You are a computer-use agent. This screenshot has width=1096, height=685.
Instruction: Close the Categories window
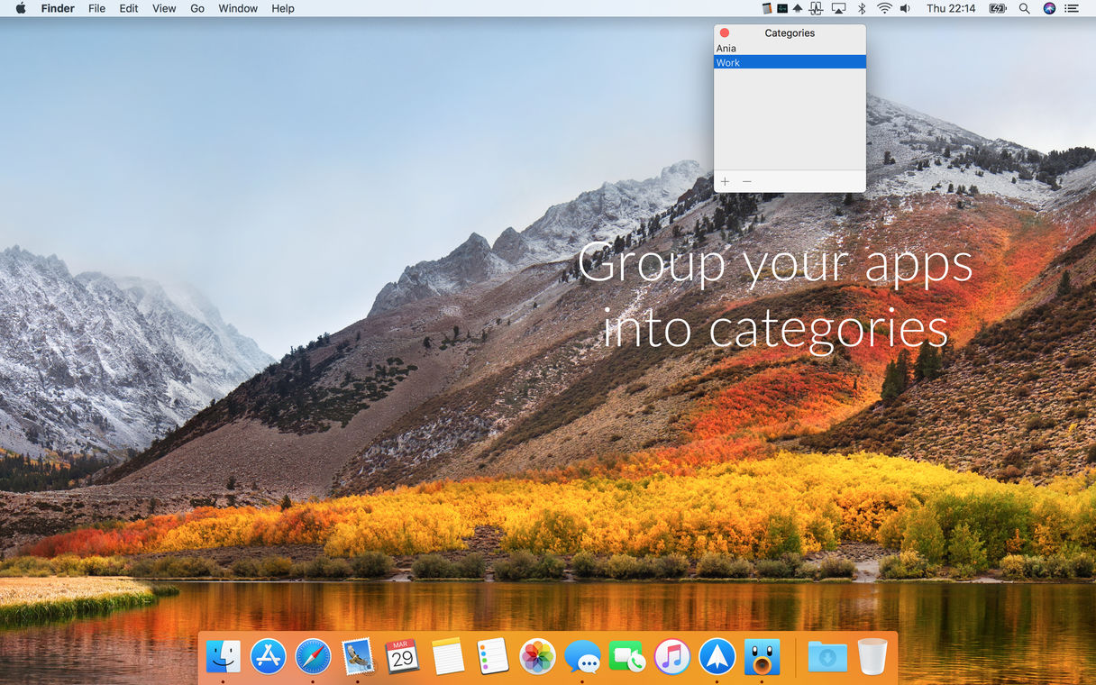[725, 33]
